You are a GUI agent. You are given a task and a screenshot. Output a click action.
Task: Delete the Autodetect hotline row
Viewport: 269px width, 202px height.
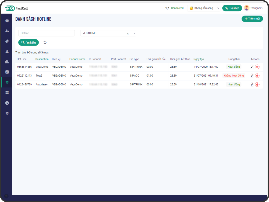click(257, 85)
